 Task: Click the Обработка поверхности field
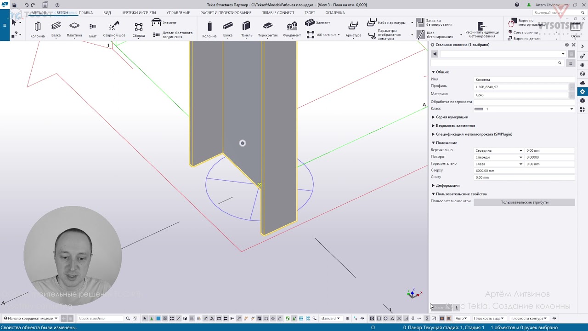tap(524, 102)
